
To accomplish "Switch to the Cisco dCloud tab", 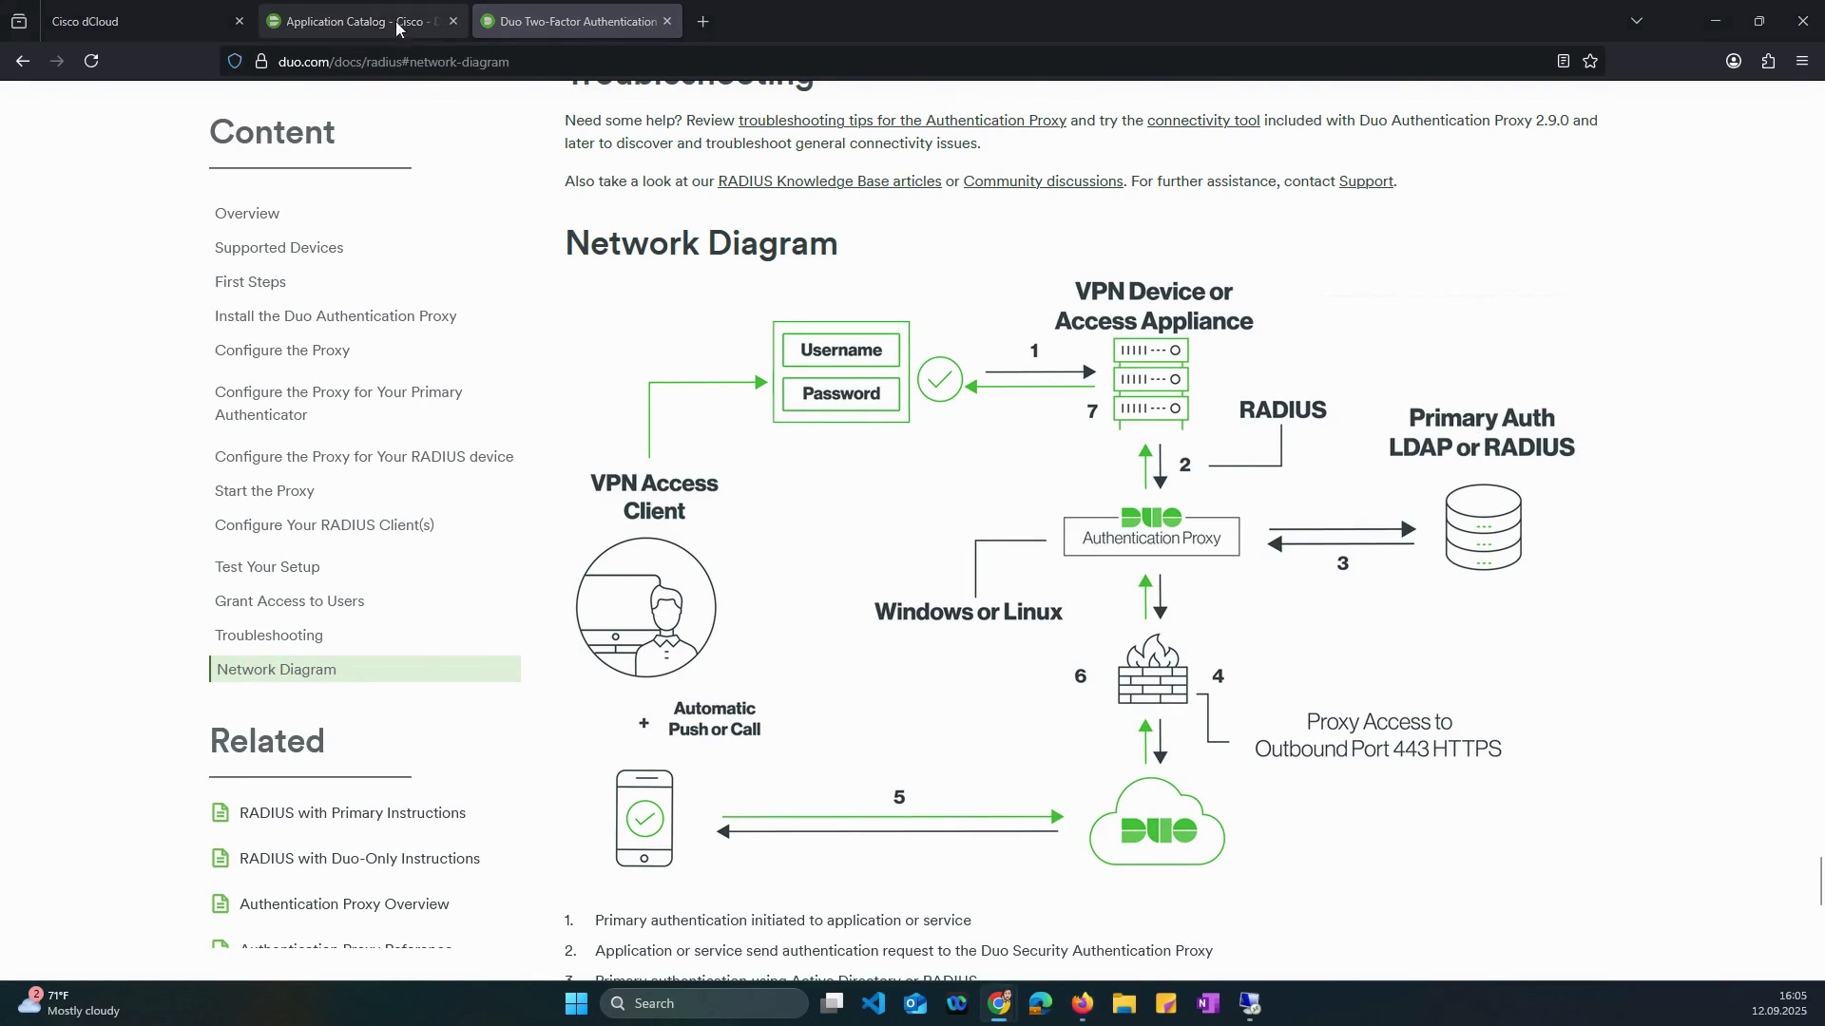I will point(140,21).
